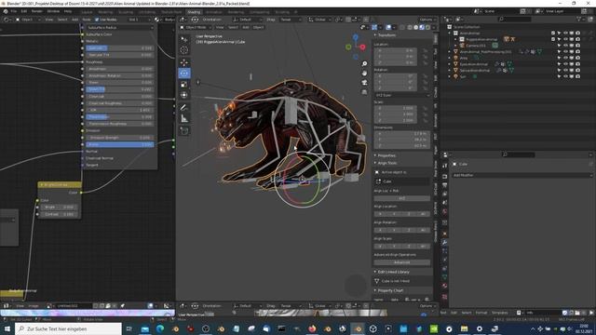This screenshot has height=335, width=596.
Task: Exclude AlienAnimal collection via its checkbox
Action: (x=553, y=33)
